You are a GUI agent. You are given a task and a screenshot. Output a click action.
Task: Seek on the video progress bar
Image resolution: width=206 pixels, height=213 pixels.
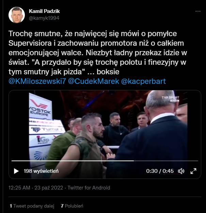105,161
